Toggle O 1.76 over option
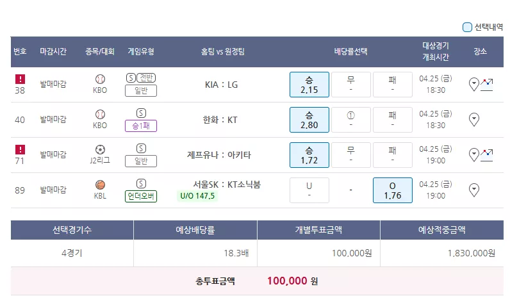 coord(393,190)
